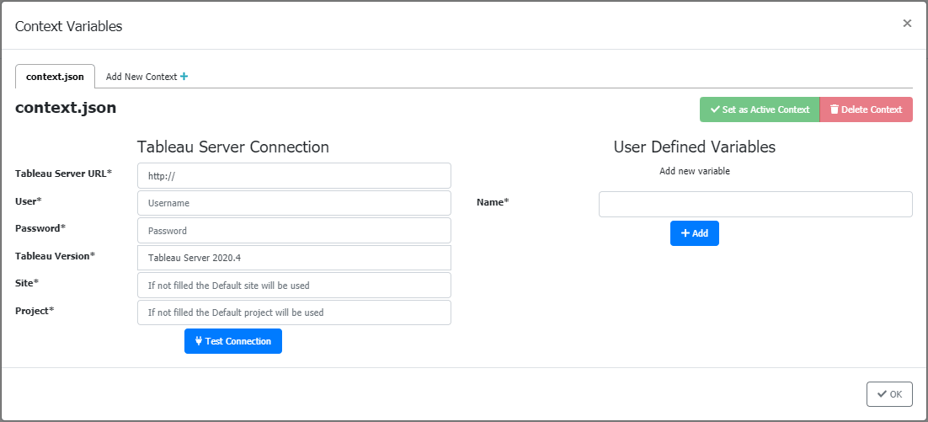928x422 pixels.
Task: Open the Tableau Version selector
Action: [294, 258]
